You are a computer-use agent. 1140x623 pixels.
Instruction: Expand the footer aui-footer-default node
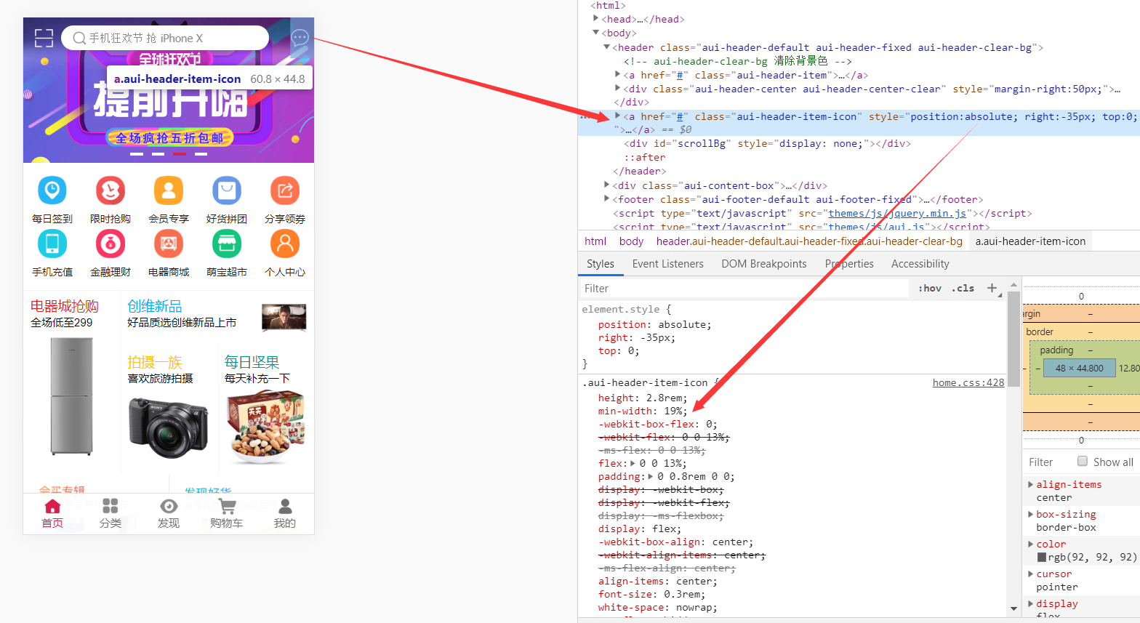(607, 198)
